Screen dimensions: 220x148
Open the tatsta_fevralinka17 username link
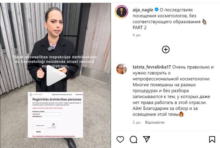(152, 67)
